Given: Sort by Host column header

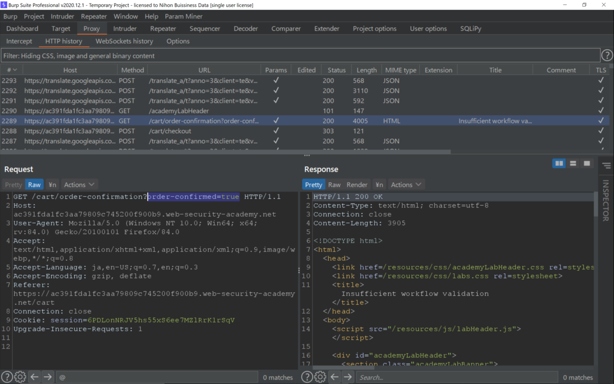Looking at the screenshot, I should [x=70, y=70].
